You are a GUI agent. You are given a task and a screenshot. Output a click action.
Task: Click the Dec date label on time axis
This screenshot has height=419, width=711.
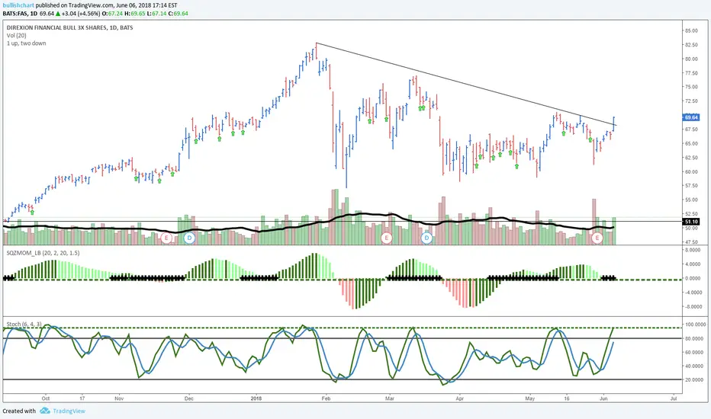point(189,398)
